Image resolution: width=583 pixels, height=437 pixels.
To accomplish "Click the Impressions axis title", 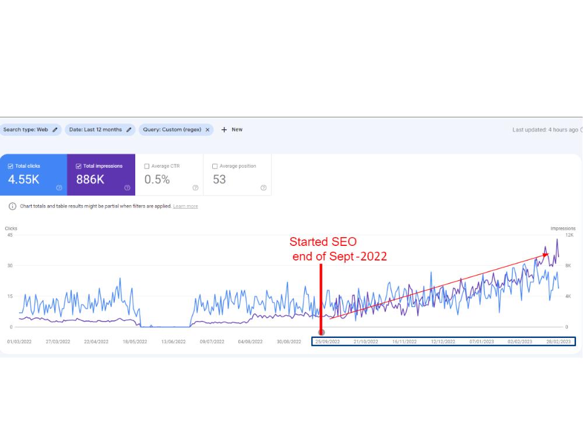I will 563,228.
